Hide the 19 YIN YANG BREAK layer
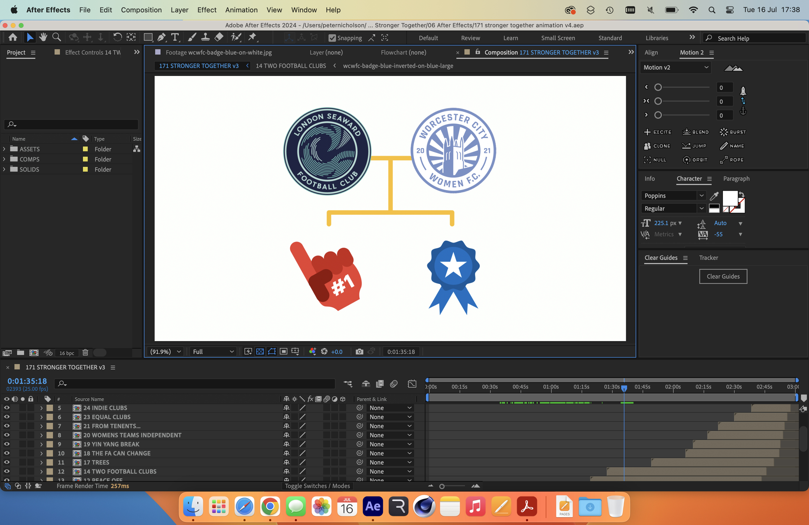Screen dimensions: 809x525 pyautogui.click(x=6, y=444)
